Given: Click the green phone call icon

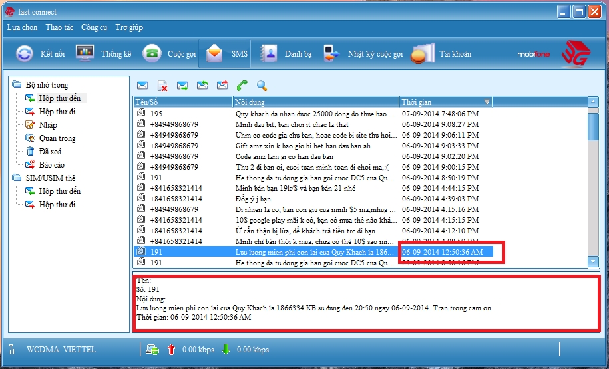Looking at the screenshot, I should point(242,85).
